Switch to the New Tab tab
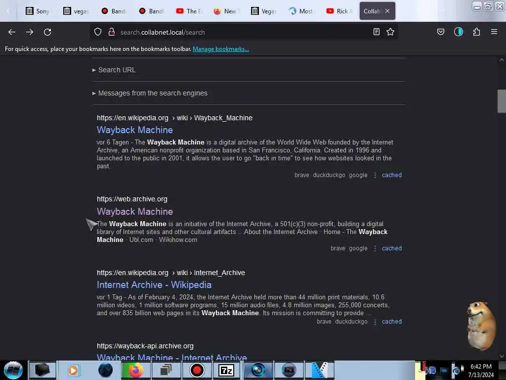Screen dimensions: 506x380 226,11
